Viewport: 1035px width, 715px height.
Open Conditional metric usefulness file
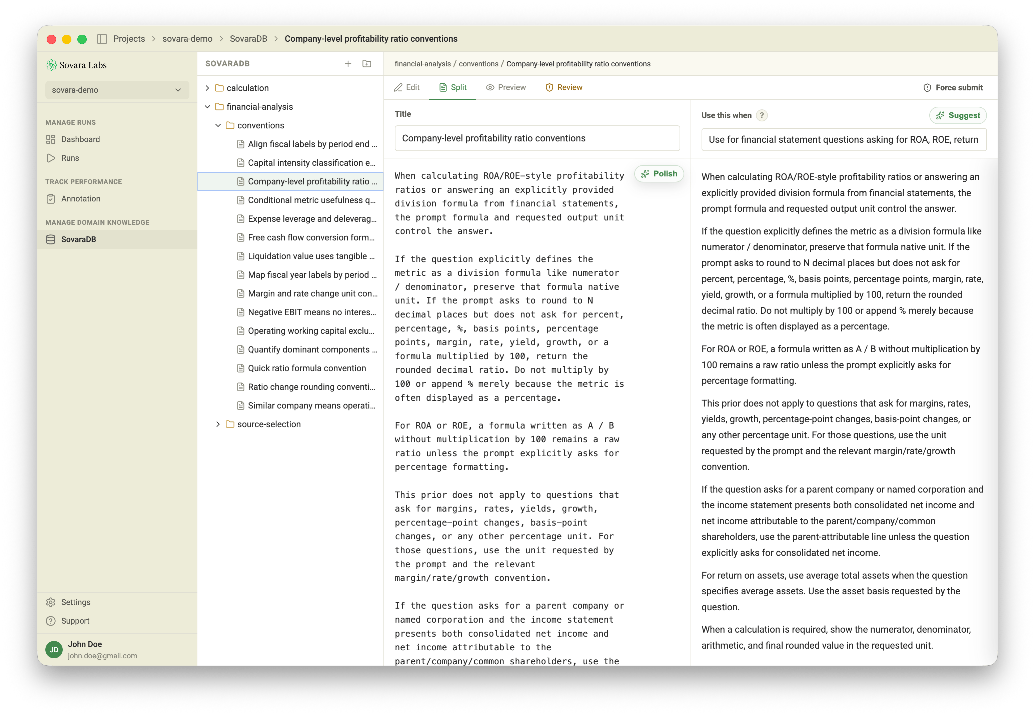290,200
